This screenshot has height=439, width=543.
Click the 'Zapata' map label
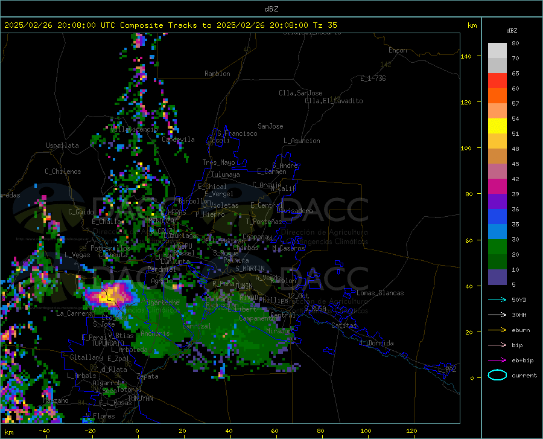pyautogui.click(x=148, y=376)
